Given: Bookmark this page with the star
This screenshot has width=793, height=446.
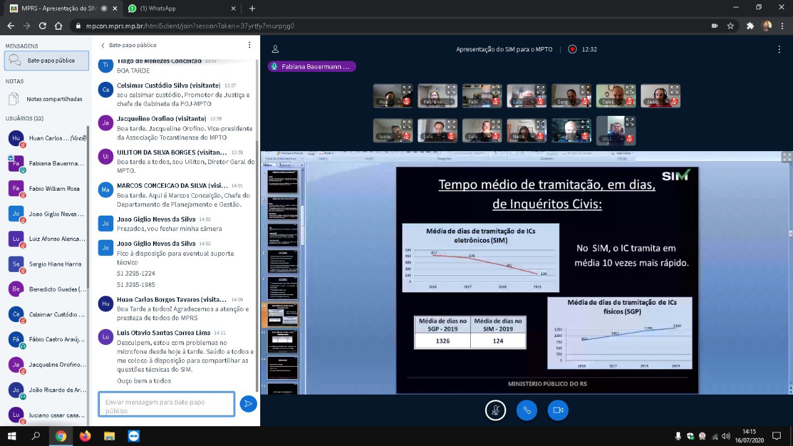Looking at the screenshot, I should tap(730, 26).
